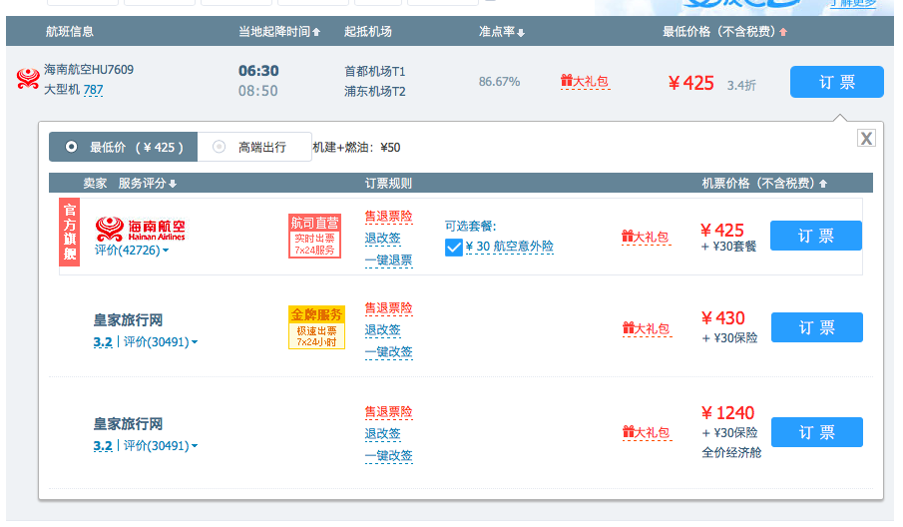
Task: Open 退改签 rule in Hainan Airlines row
Action: (x=382, y=239)
